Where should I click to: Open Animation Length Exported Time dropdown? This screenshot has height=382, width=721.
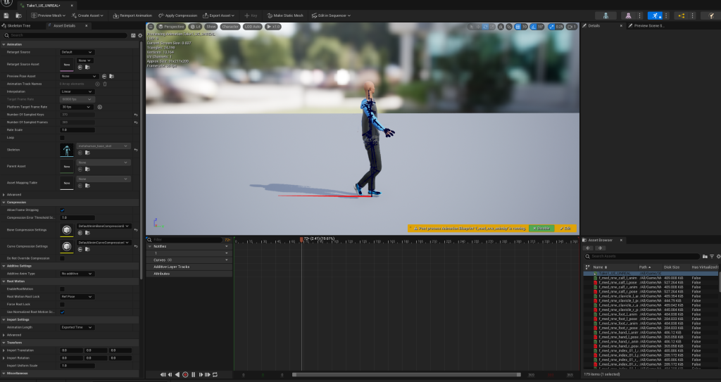click(77, 327)
